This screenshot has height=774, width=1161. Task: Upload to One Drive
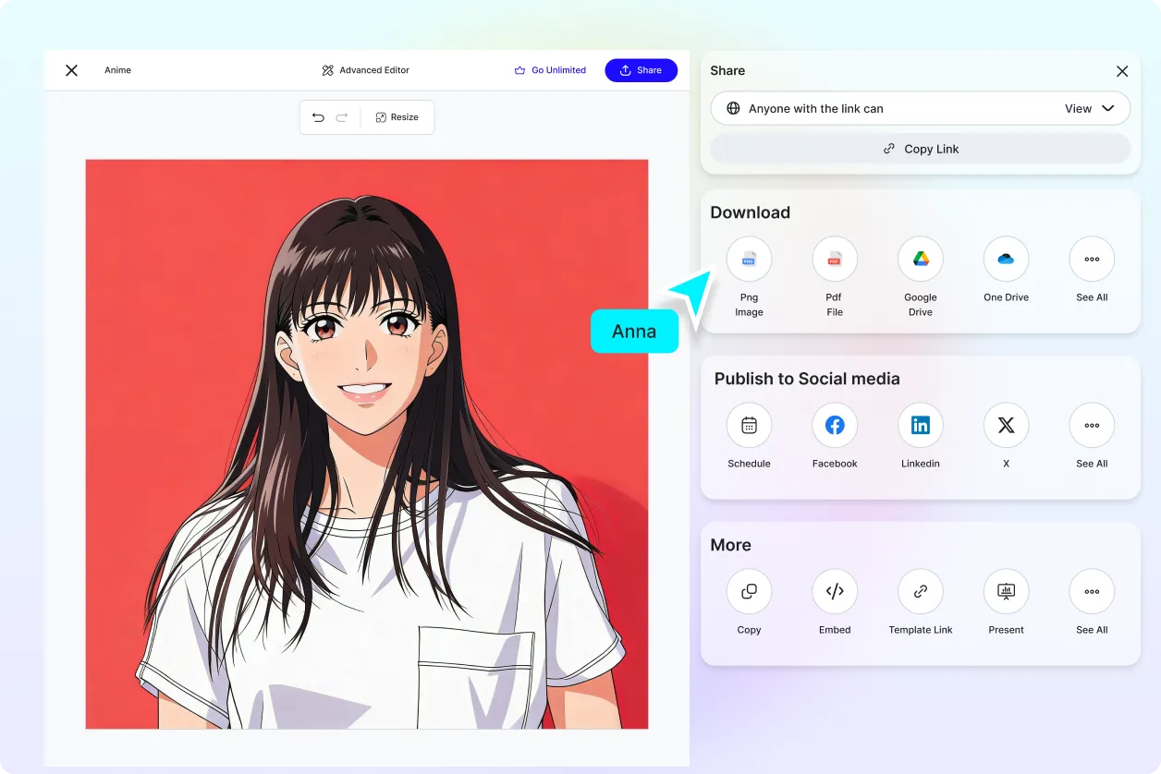coord(1006,259)
